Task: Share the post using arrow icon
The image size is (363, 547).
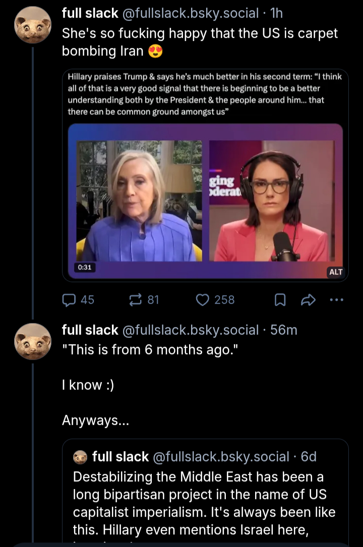Action: coord(307,301)
